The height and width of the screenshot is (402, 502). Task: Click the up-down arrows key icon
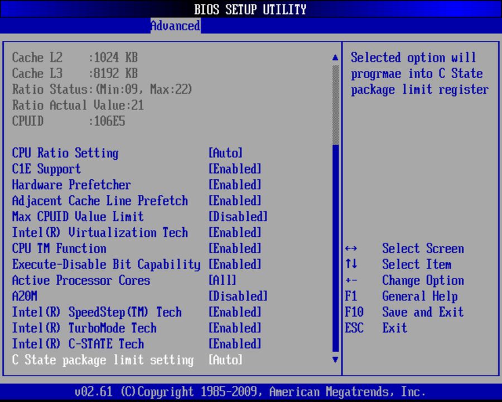[x=351, y=264]
